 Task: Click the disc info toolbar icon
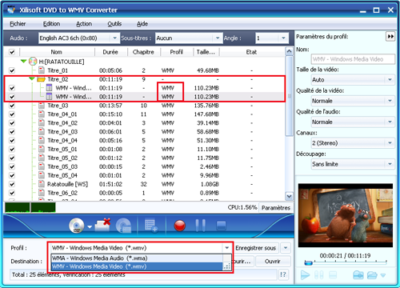point(123,226)
